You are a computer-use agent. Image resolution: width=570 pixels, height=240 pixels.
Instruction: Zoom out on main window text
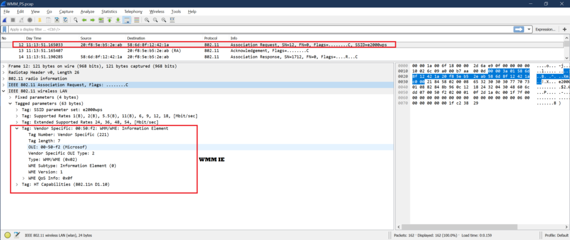[155, 20]
